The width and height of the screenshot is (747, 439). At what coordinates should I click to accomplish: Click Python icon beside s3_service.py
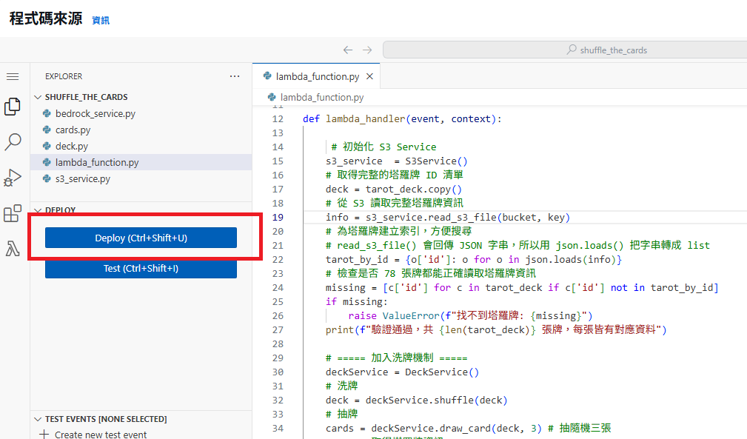point(47,178)
